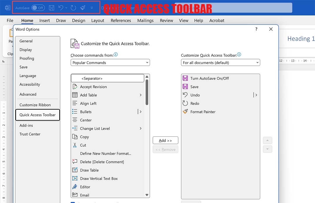Open the Undo history dropdown arrow
The height and width of the screenshot is (203, 315).
click(66, 8)
